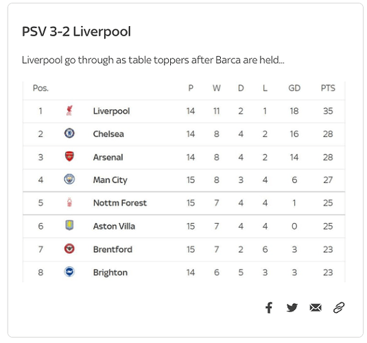
Task: Click the Chelsea club crest
Action: click(x=69, y=133)
